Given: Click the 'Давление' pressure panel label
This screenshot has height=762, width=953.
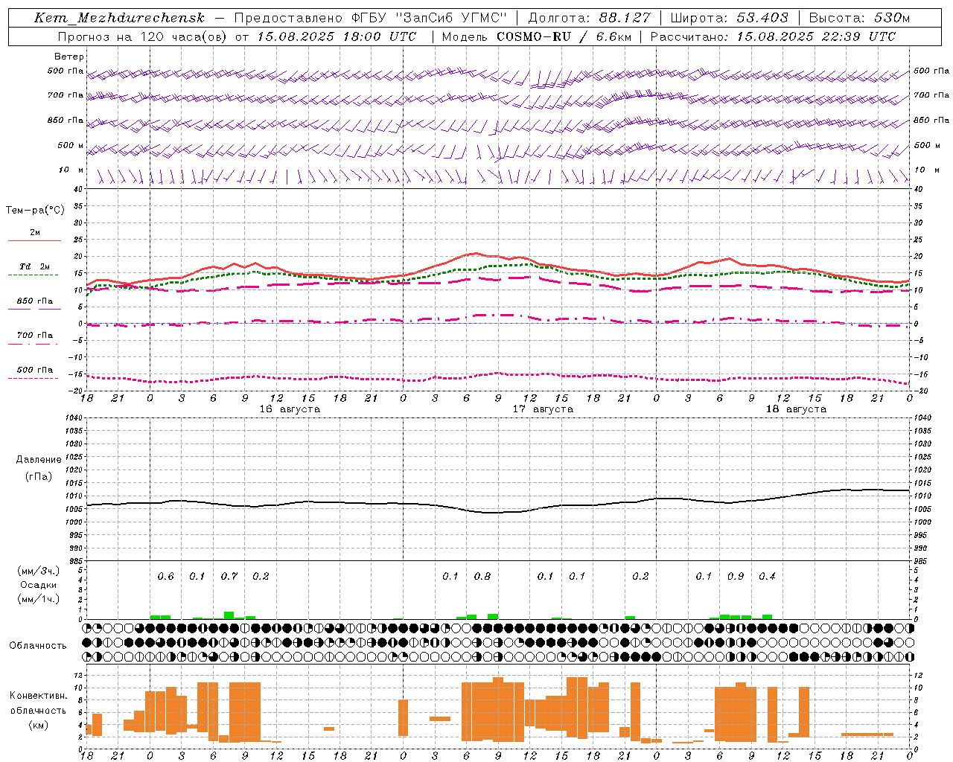Looking at the screenshot, I should click(39, 460).
